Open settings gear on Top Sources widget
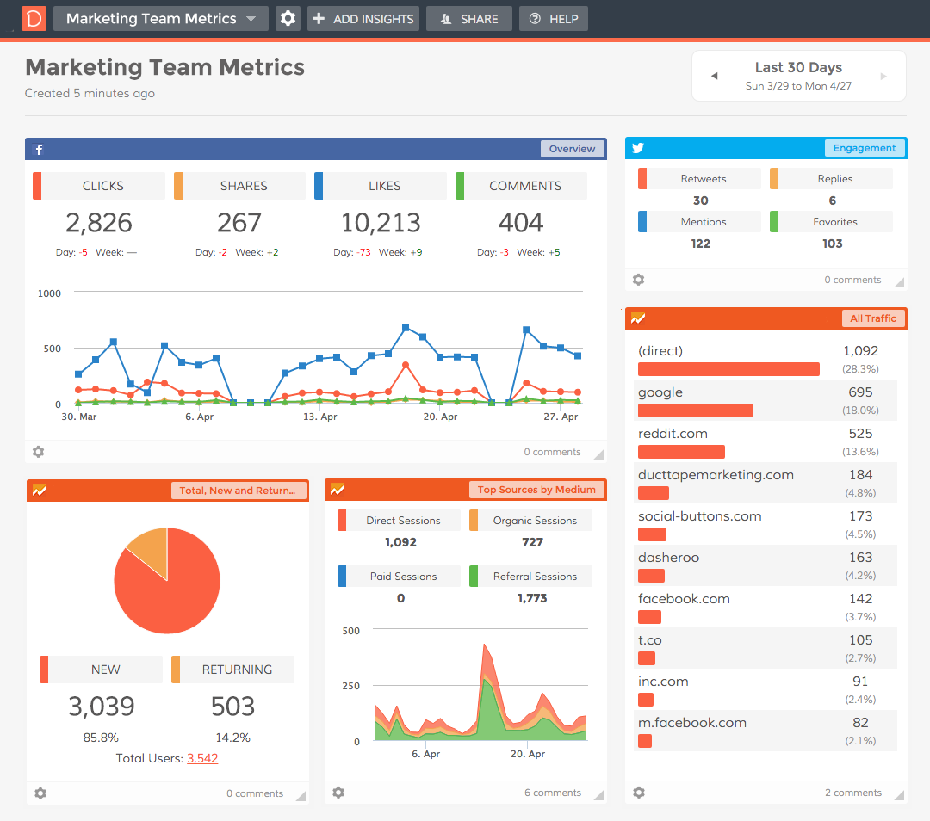The image size is (930, 821). [x=338, y=793]
